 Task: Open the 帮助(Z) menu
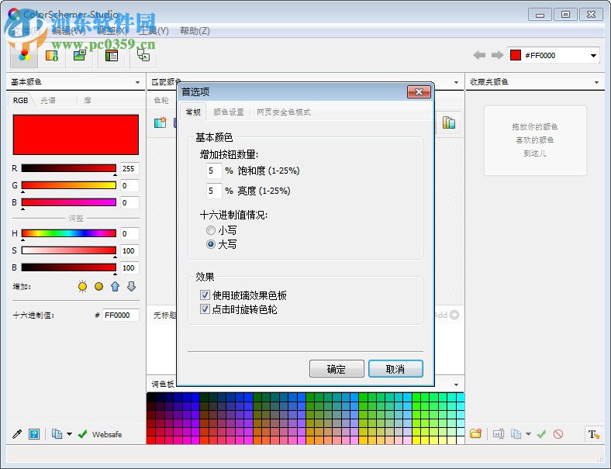pos(195,30)
